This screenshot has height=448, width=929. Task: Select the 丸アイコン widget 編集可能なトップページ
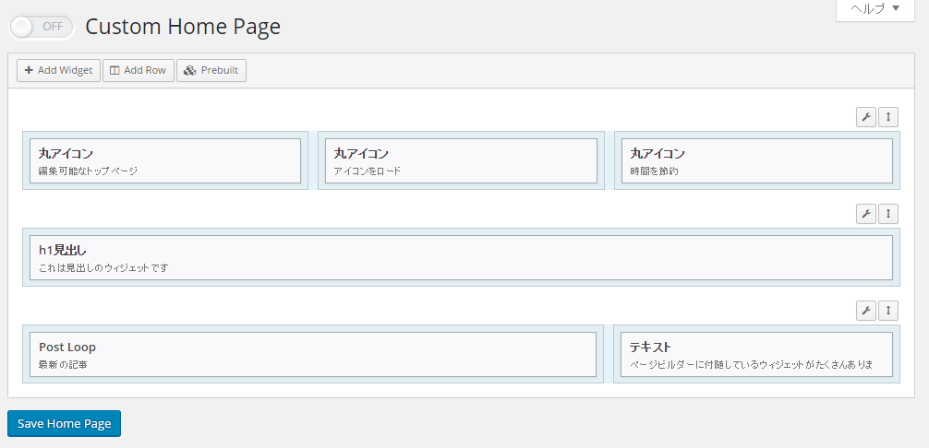pos(165,160)
